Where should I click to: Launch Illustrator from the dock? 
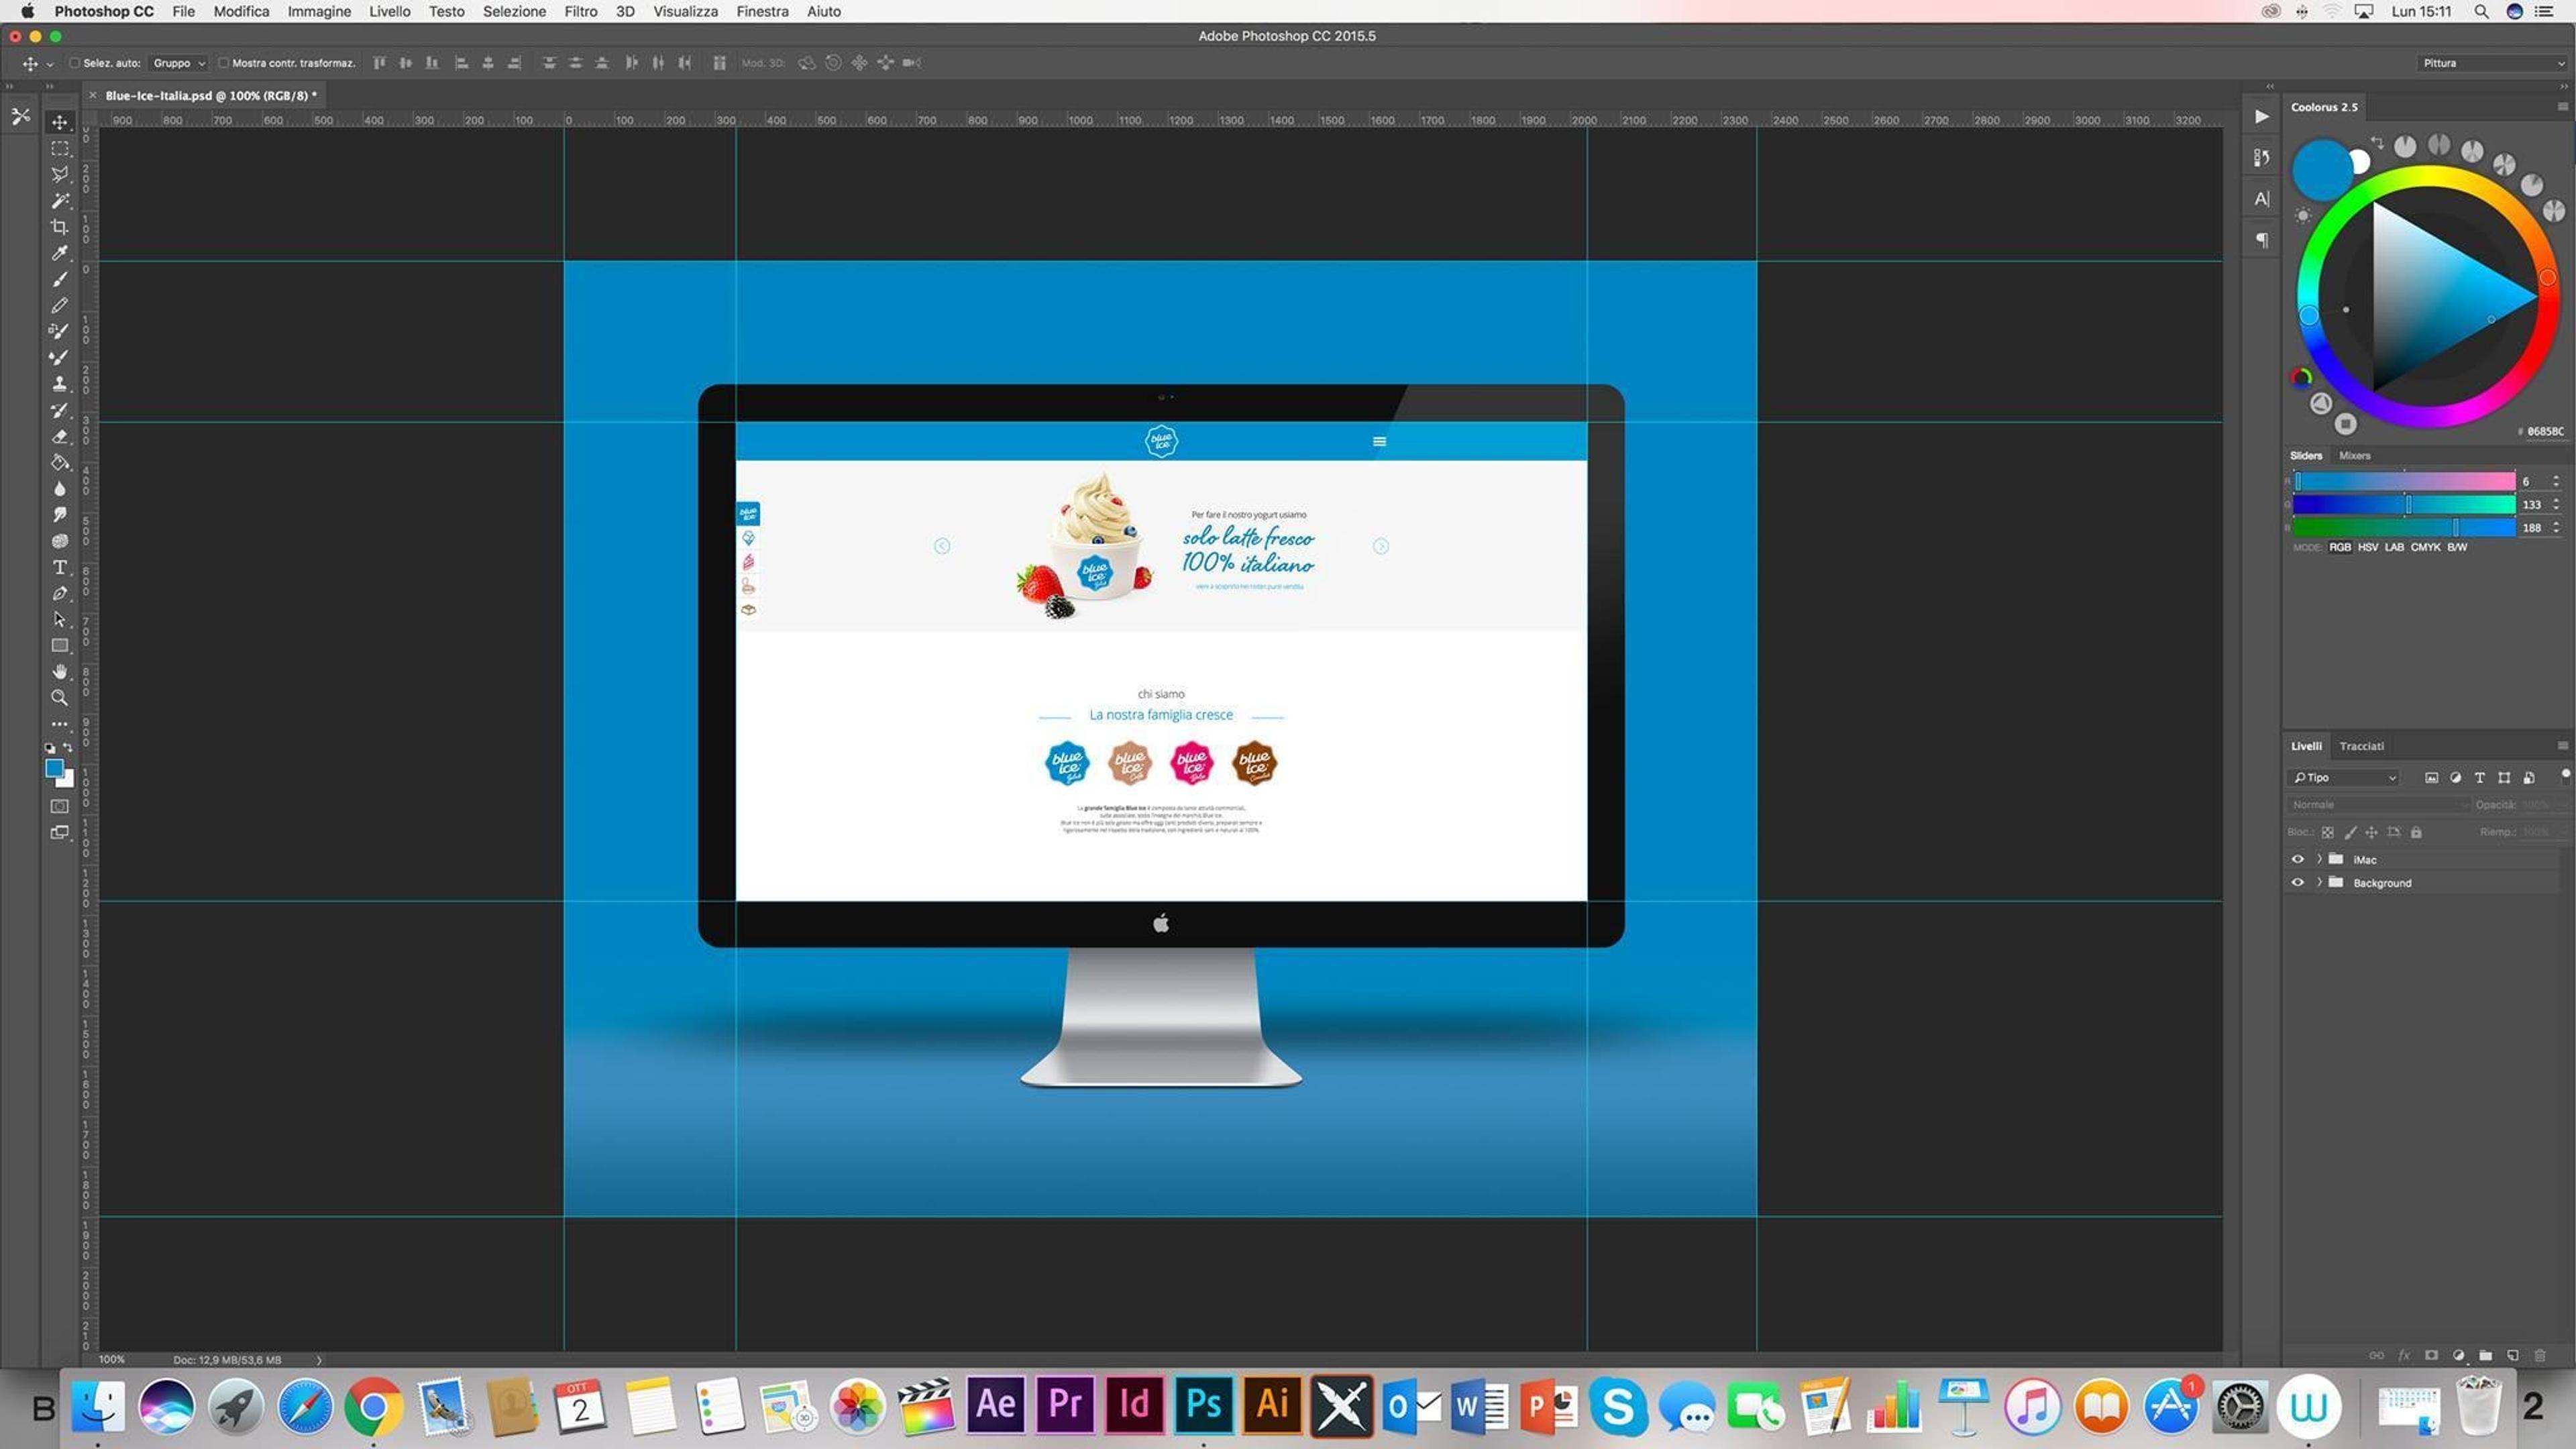(1271, 1404)
